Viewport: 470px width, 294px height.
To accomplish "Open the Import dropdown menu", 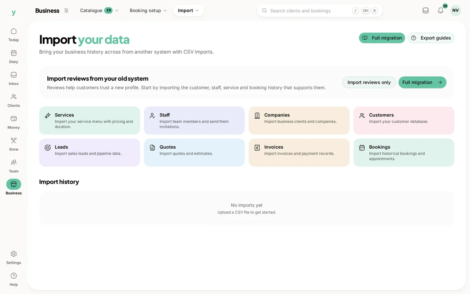I will pyautogui.click(x=189, y=11).
